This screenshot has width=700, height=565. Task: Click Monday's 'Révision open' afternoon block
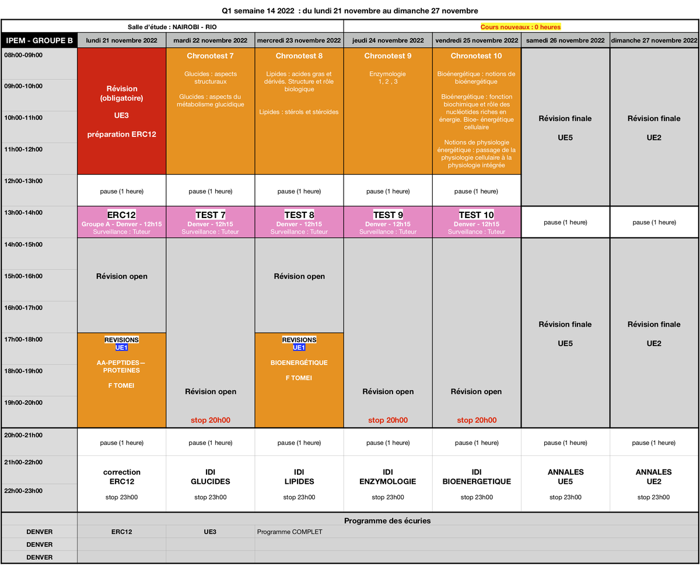122,285
